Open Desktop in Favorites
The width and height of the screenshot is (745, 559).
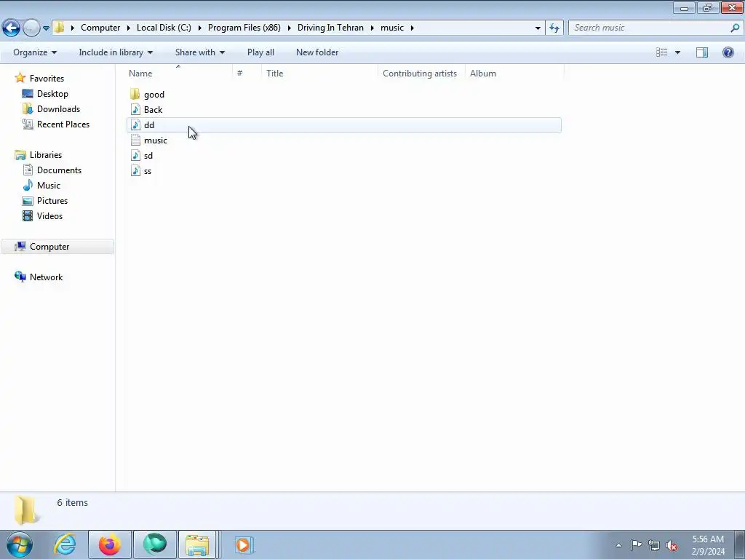tap(52, 94)
